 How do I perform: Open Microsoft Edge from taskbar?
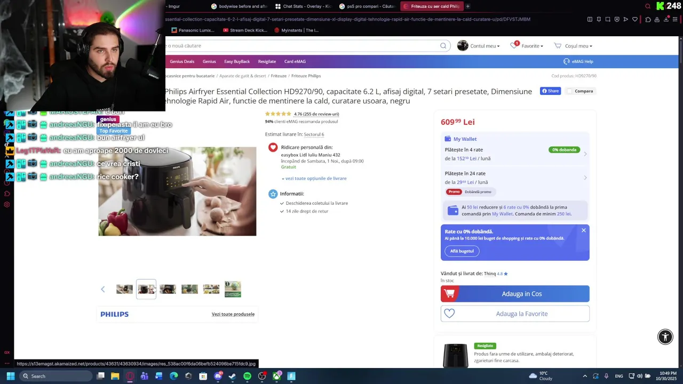tap(173, 376)
